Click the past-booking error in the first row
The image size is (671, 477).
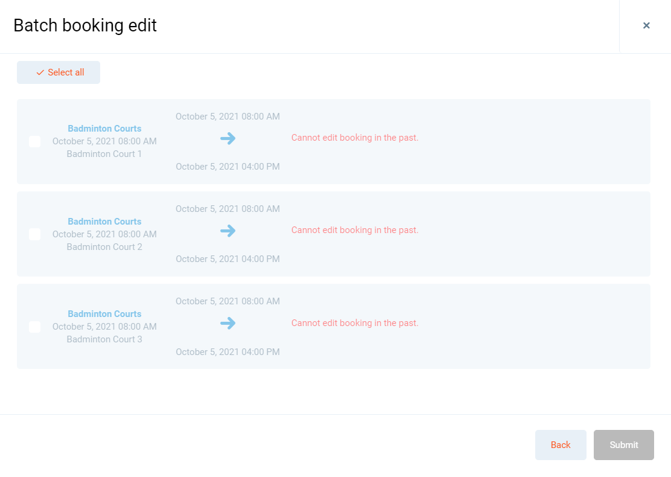(x=355, y=138)
